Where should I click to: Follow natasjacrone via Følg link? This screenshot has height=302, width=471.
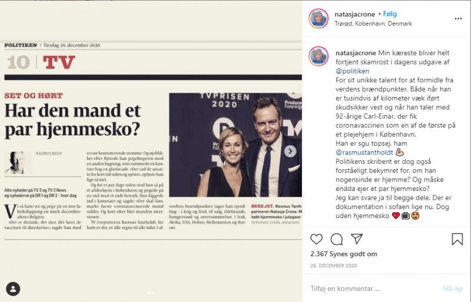tap(390, 14)
